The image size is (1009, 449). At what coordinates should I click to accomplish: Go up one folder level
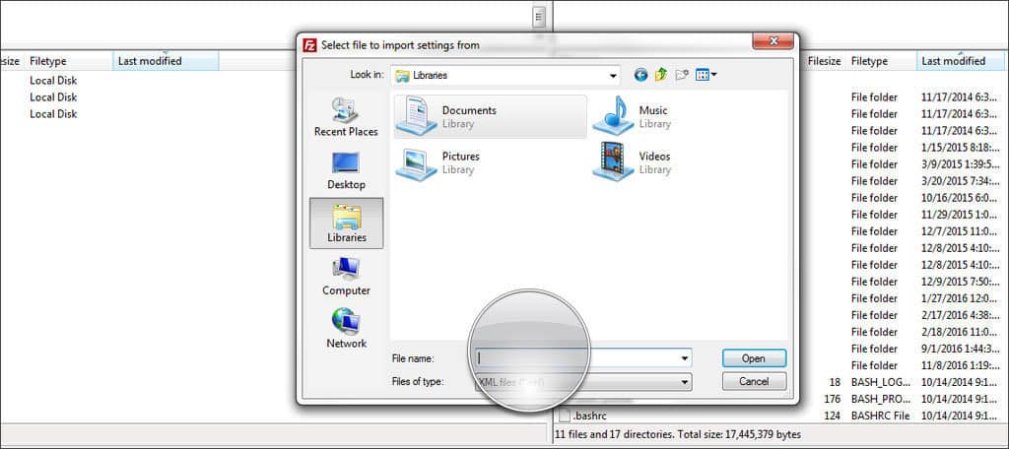coord(661,75)
